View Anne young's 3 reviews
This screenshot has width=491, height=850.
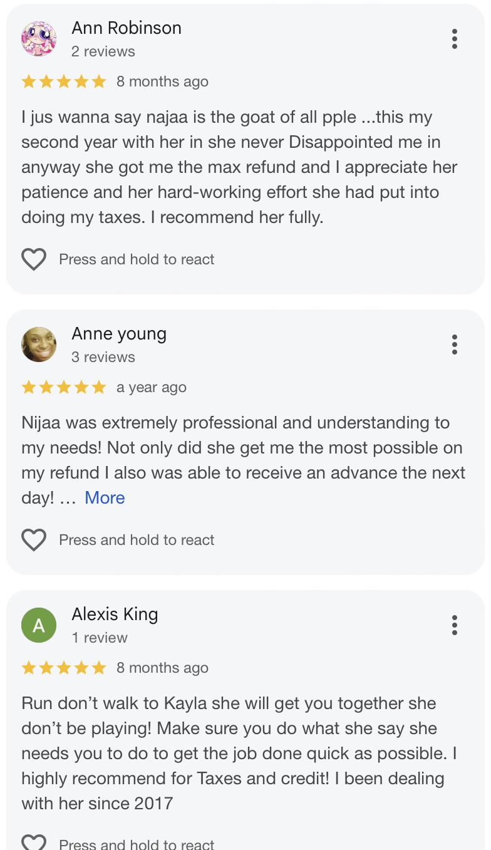(103, 357)
